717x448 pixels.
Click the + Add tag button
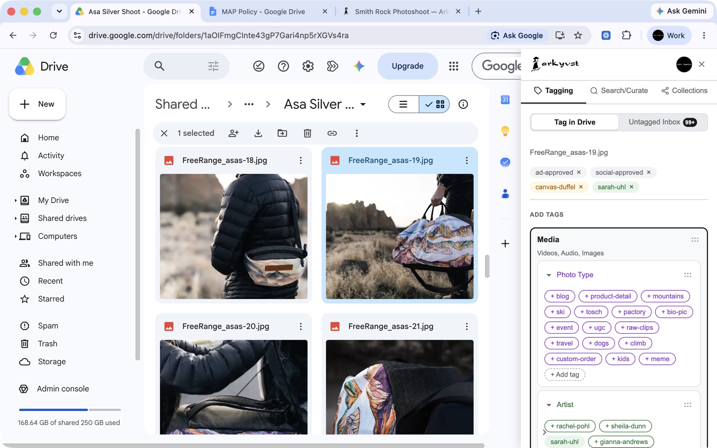(564, 375)
